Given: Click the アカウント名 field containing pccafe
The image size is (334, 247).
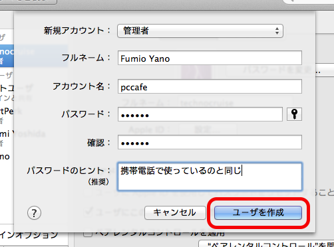Looking at the screenshot, I should pyautogui.click(x=210, y=86).
